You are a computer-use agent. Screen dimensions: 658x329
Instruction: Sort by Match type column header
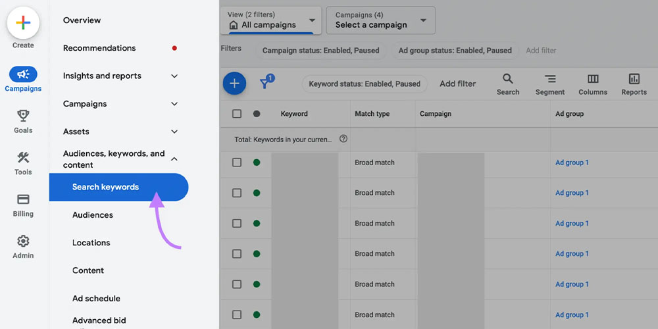pyautogui.click(x=372, y=114)
